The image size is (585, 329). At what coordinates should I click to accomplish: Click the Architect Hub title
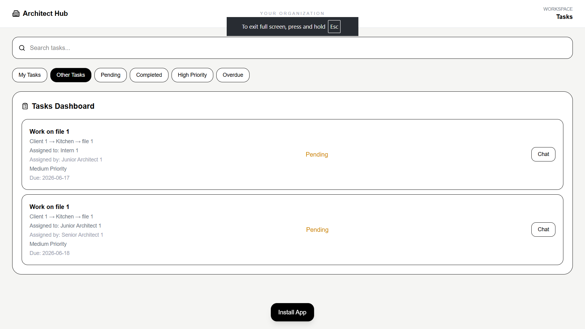point(45,14)
